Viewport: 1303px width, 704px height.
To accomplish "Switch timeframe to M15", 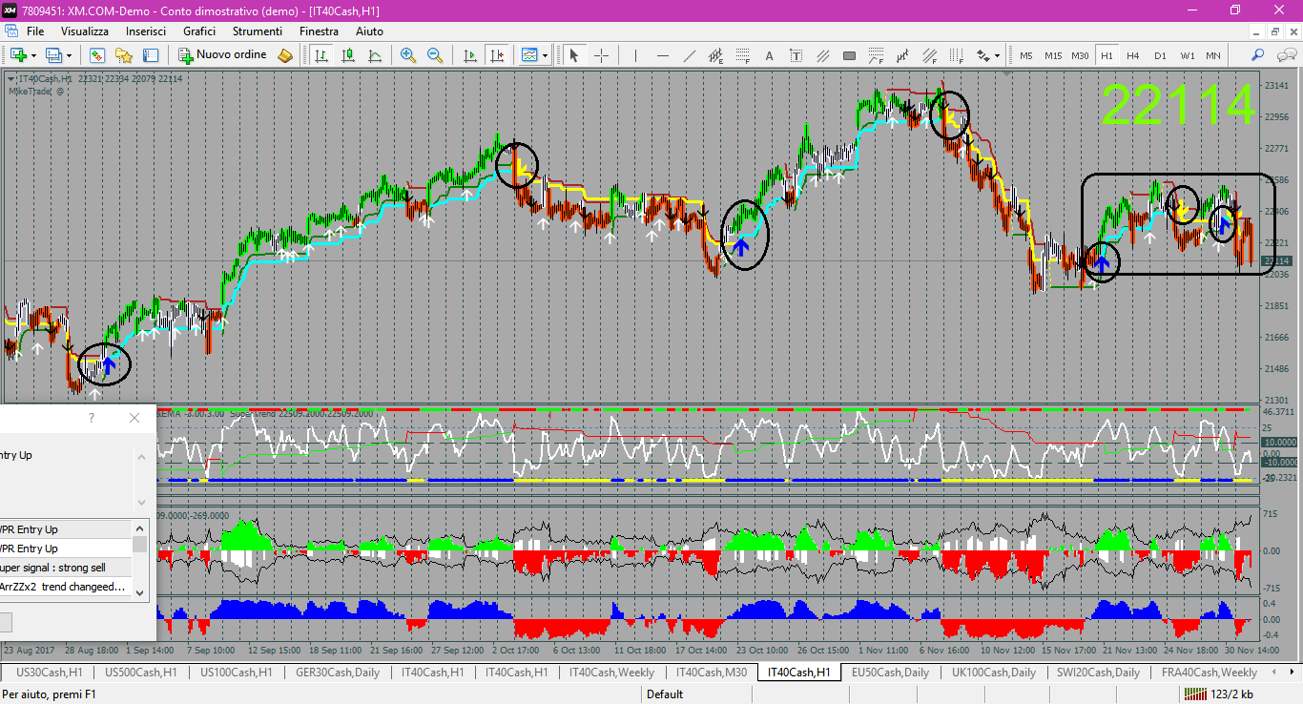I will (1053, 55).
